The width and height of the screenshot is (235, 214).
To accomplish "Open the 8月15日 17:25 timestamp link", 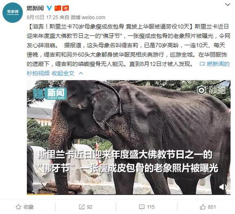I will coord(42,18).
